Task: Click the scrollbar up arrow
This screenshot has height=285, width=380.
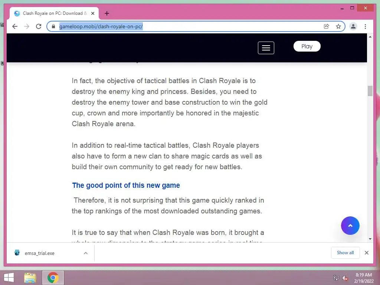Action: (x=370, y=37)
